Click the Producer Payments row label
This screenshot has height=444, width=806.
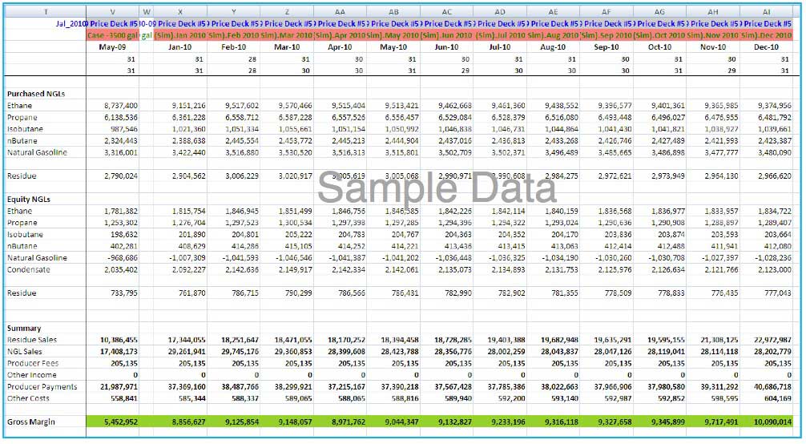(42, 387)
